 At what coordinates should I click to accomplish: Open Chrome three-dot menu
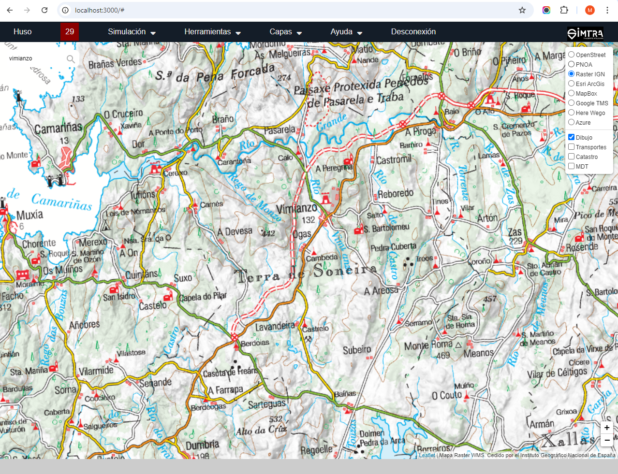[x=607, y=10]
